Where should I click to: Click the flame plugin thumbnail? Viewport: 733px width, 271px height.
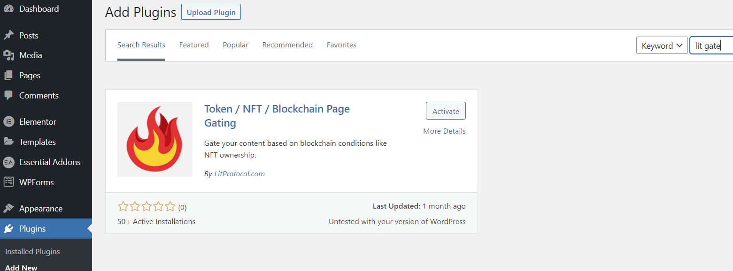[x=155, y=139]
